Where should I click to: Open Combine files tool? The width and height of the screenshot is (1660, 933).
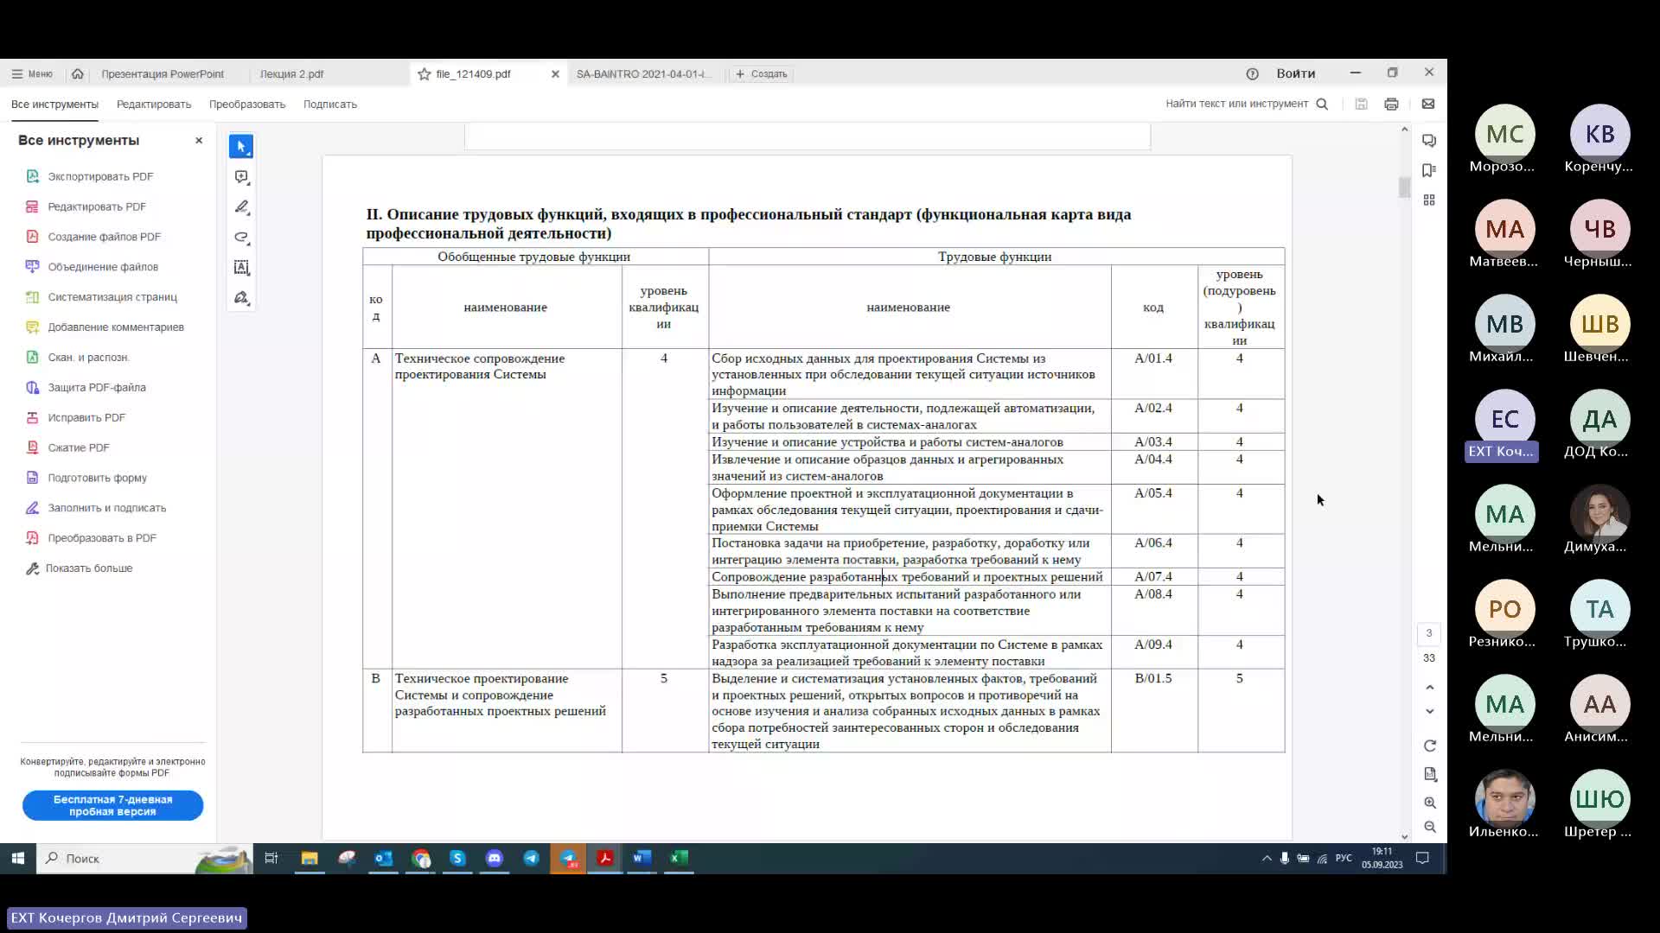103,267
